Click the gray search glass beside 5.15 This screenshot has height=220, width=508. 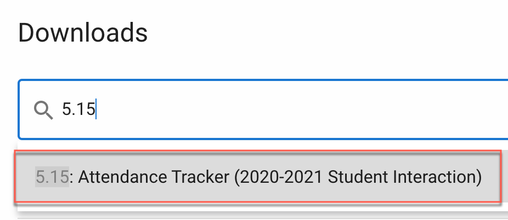coord(43,110)
